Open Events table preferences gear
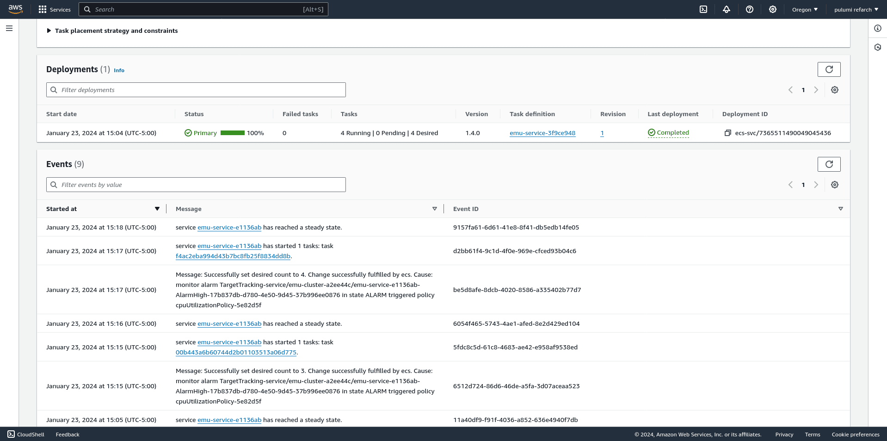 (834, 185)
